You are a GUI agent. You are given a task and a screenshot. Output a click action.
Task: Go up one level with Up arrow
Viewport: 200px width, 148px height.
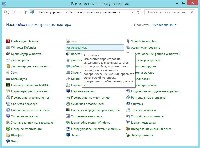pos(26,12)
